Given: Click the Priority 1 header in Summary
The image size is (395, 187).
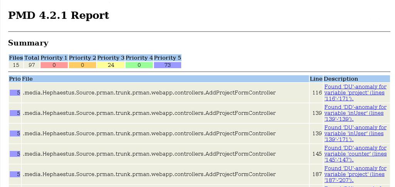Looking at the screenshot, I should point(54,58).
